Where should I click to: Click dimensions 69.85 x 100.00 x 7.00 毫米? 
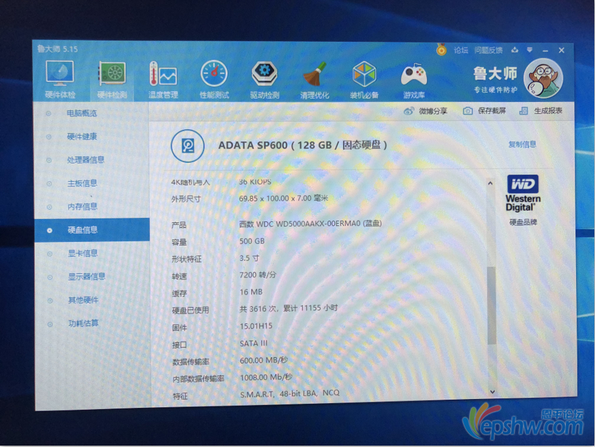(284, 198)
